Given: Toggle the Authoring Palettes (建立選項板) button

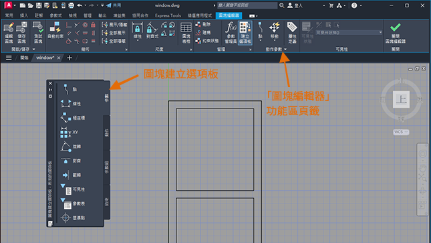Looking at the screenshot, I should pos(245,33).
